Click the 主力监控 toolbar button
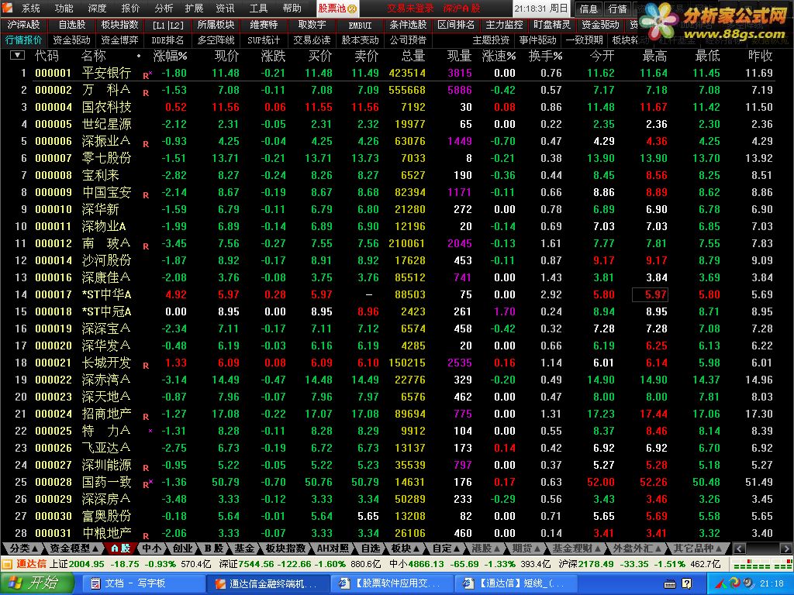Image resolution: width=794 pixels, height=595 pixels. pyautogui.click(x=504, y=25)
